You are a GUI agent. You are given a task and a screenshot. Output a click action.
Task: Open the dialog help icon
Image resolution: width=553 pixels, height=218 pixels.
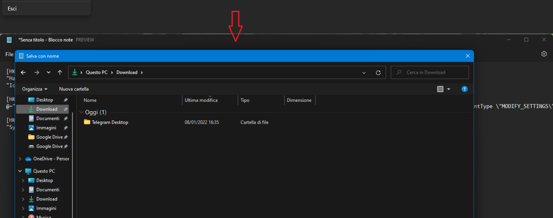tap(464, 89)
